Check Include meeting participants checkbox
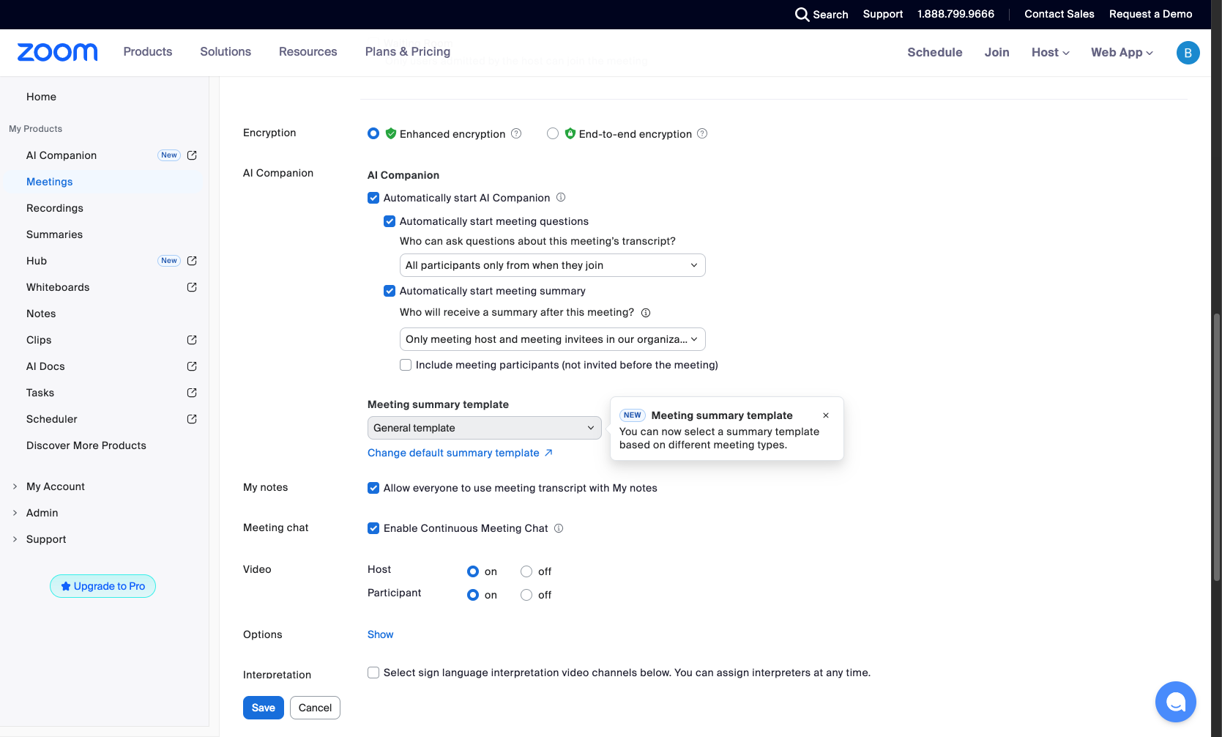Viewport: 1222px width, 737px height. pyautogui.click(x=406, y=365)
